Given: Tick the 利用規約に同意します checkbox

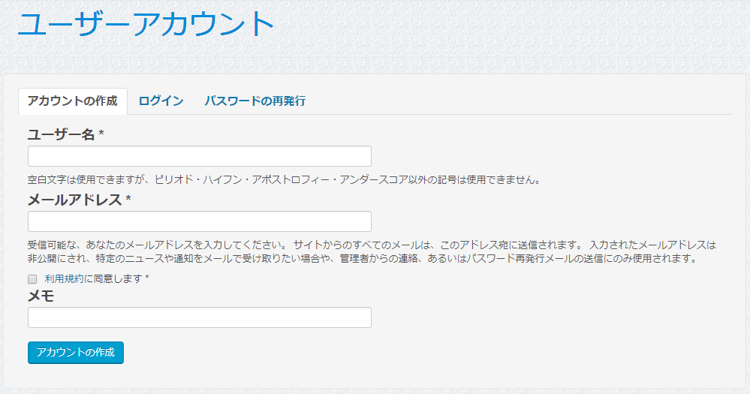Looking at the screenshot, I should 32,279.
